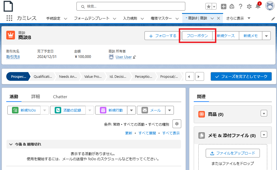Click the メモ & 添付ファイル icon
Viewport: 277px width, 170px height.
[x=201, y=135]
